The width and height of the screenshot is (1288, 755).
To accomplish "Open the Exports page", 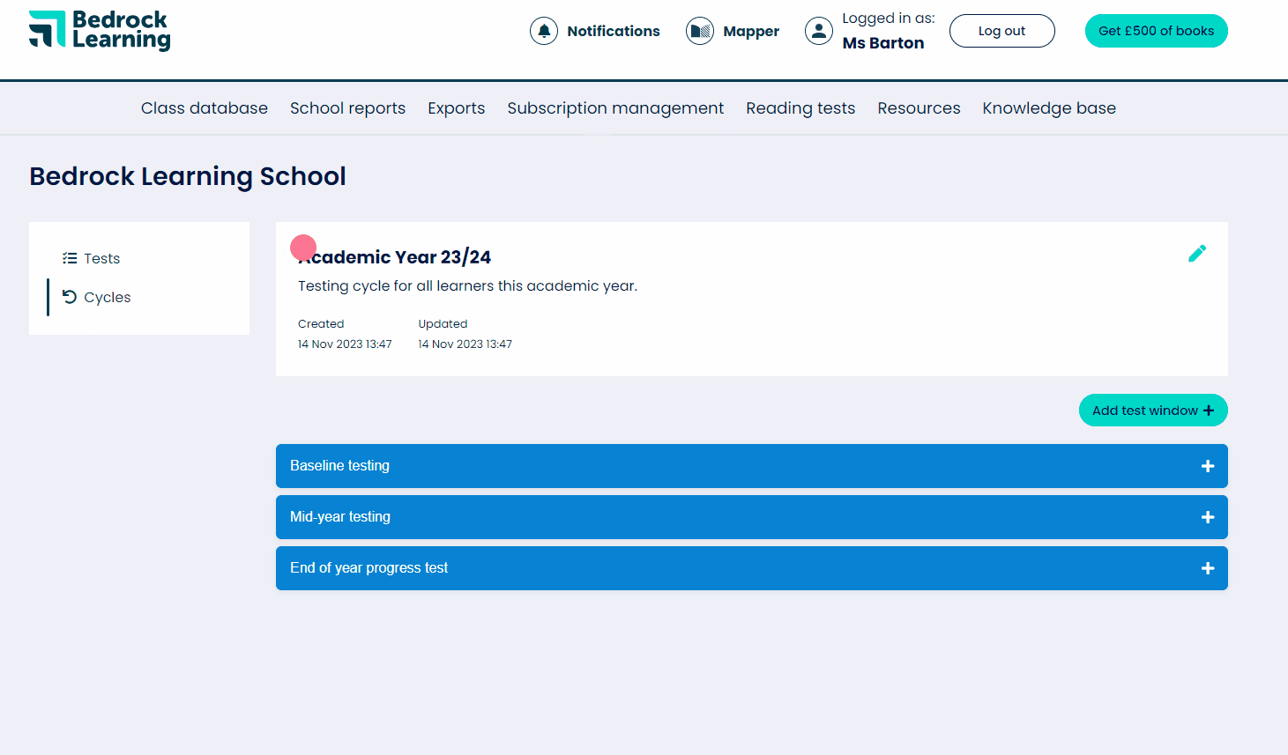I will coord(456,107).
